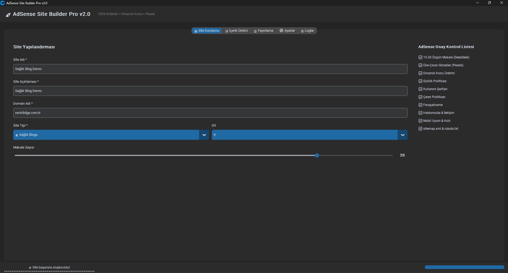508x273 pixels.
Task: Toggle Kullanım Şartları checkbox
Action: point(420,89)
